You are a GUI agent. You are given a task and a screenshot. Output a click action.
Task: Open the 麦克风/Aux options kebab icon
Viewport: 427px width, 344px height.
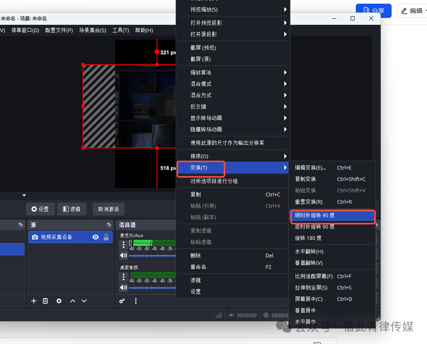point(124,244)
